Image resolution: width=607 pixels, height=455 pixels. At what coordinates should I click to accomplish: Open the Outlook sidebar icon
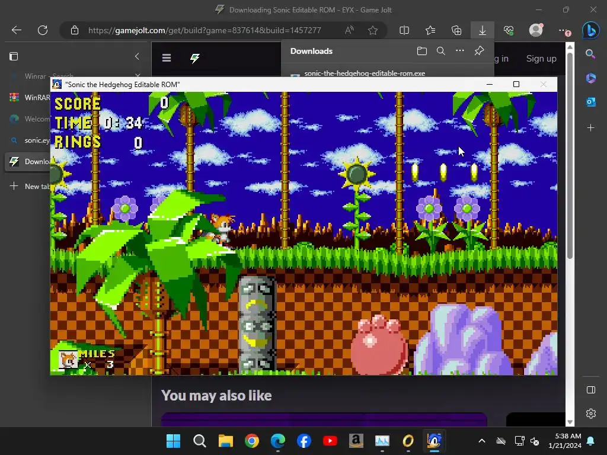(x=590, y=102)
